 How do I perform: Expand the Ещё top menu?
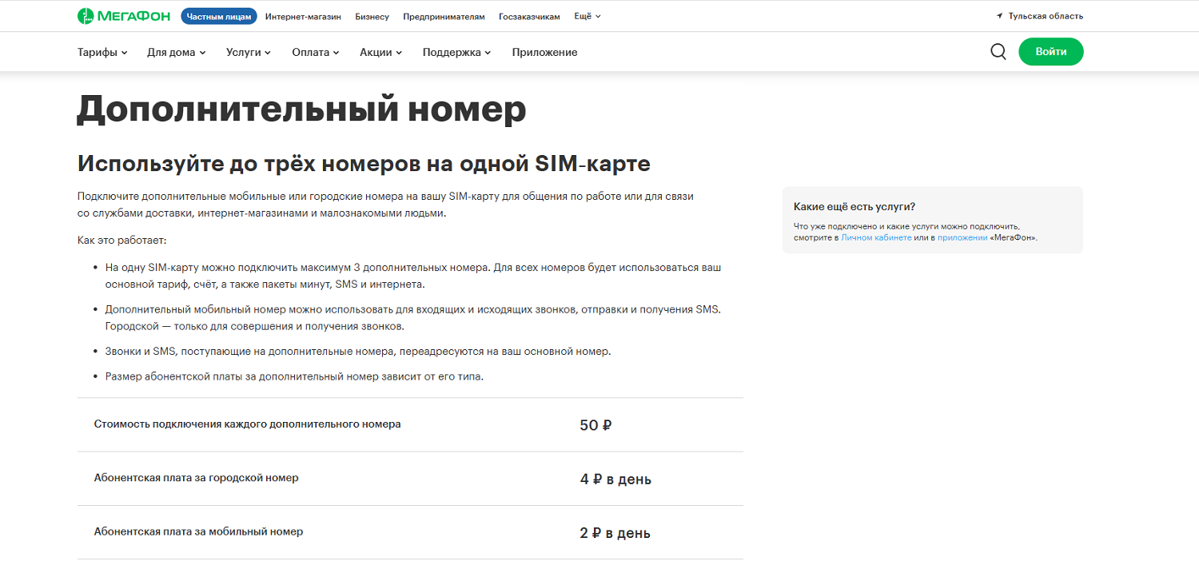point(587,16)
